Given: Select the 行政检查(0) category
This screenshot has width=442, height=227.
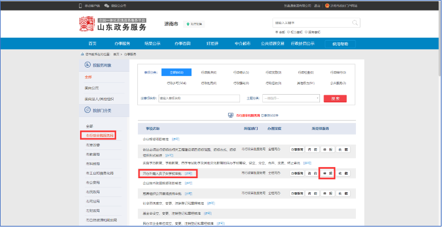Looking at the screenshot, I should coord(306,72).
